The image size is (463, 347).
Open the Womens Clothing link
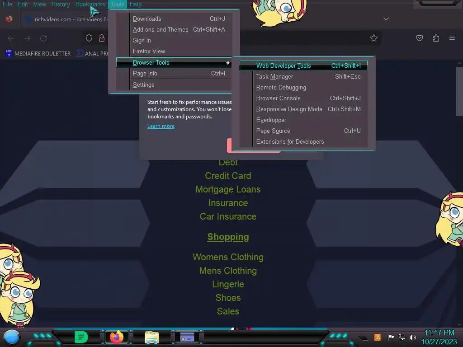pyautogui.click(x=228, y=257)
